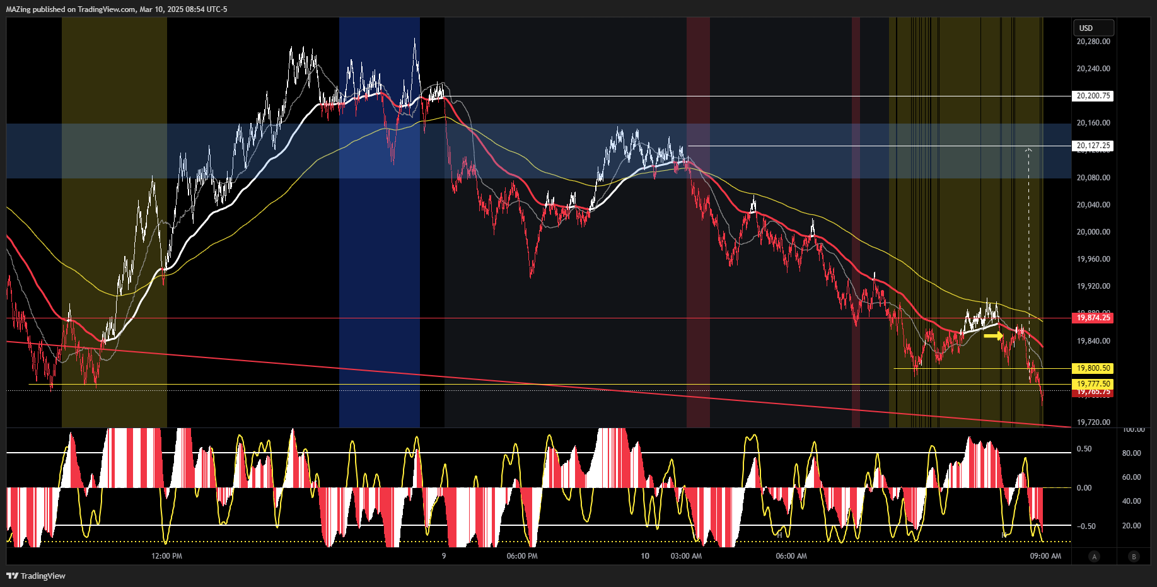The width and height of the screenshot is (1157, 587).
Task: Click the 20,000.00 axis value
Action: tap(1093, 232)
